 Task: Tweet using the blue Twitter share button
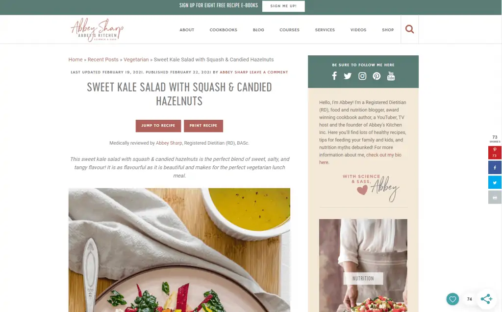[x=495, y=183]
